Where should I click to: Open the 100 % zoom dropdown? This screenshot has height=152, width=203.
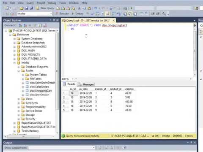tap(73, 79)
